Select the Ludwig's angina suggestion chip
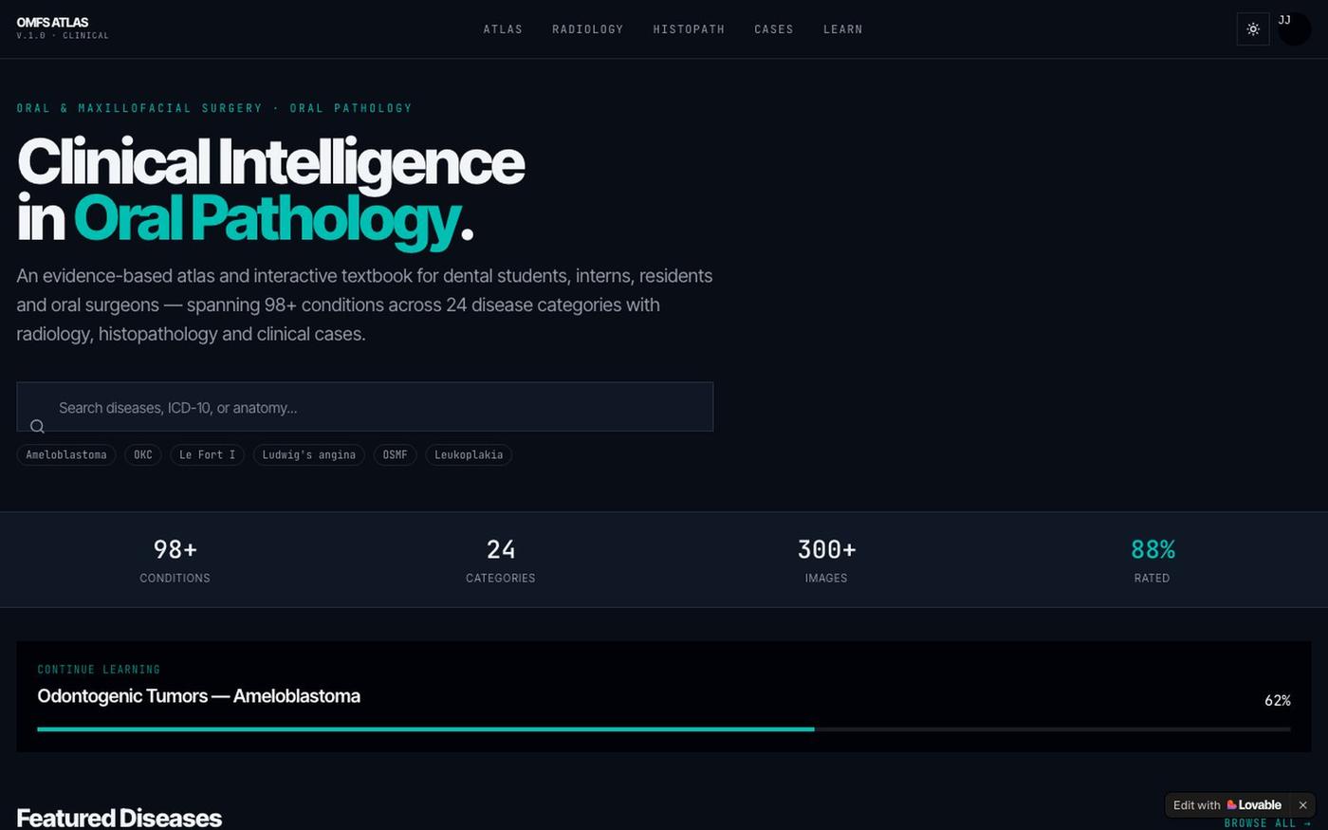This screenshot has width=1328, height=830. [309, 455]
